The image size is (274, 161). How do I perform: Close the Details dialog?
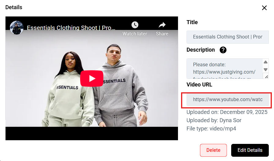click(x=264, y=8)
